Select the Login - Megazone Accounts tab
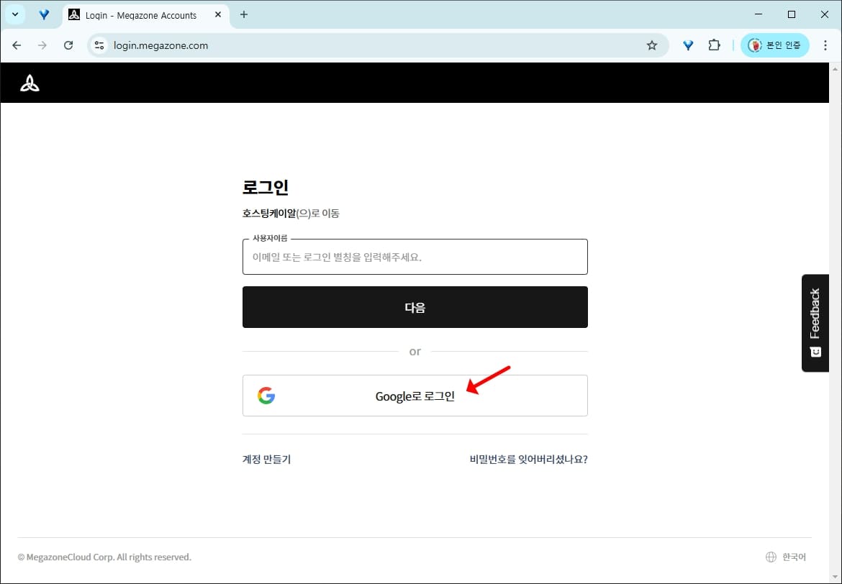The height and width of the screenshot is (584, 842). 145,16
